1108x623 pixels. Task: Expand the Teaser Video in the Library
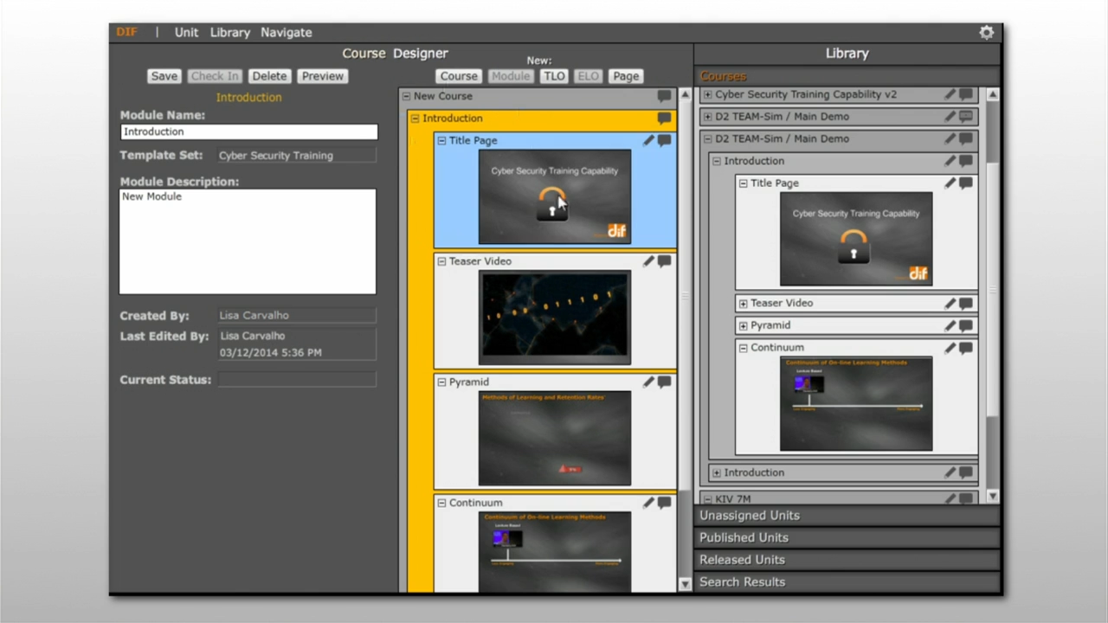click(743, 304)
